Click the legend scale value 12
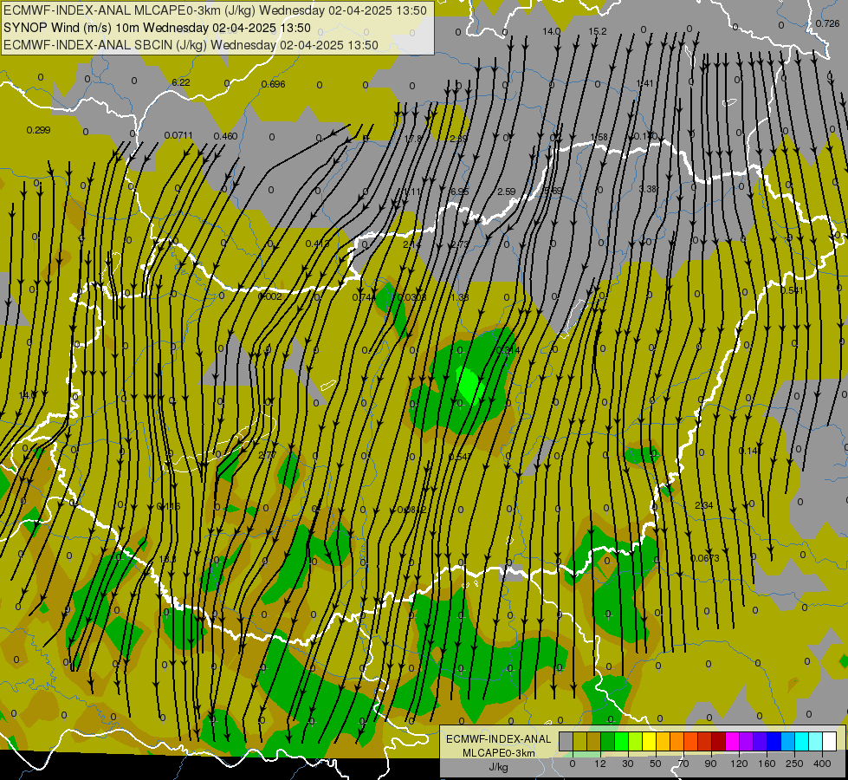The image size is (848, 780). click(600, 764)
